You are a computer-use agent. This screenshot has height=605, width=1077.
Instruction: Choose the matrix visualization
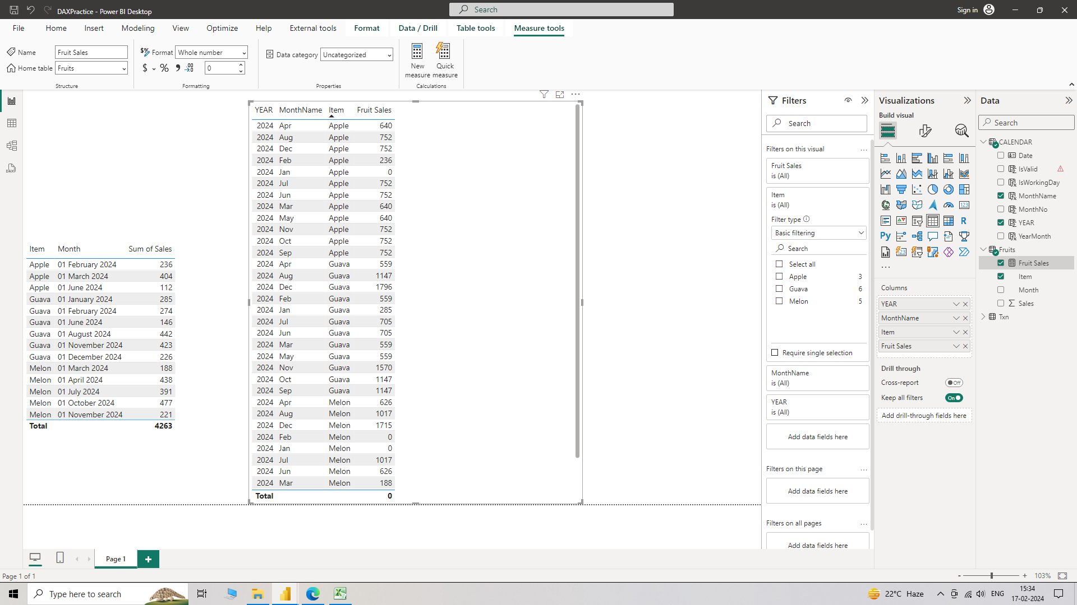point(948,221)
